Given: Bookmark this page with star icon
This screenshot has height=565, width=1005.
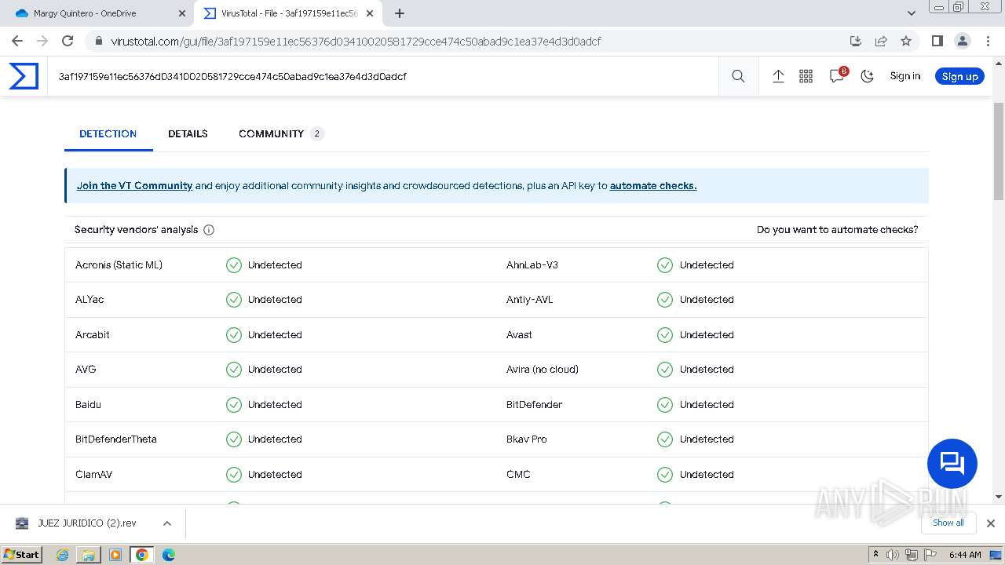Looking at the screenshot, I should pos(906,41).
